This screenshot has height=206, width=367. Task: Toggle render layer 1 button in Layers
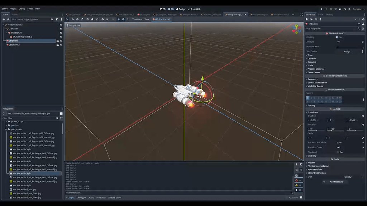(308, 98)
